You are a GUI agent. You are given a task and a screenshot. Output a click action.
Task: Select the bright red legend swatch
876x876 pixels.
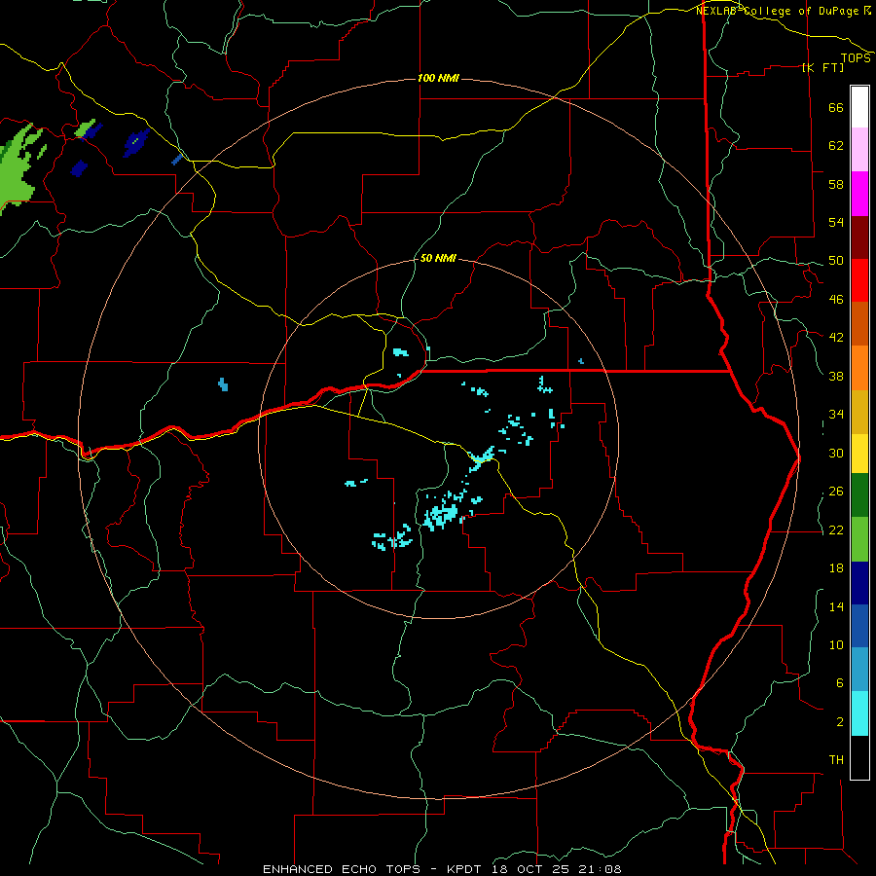click(x=859, y=280)
